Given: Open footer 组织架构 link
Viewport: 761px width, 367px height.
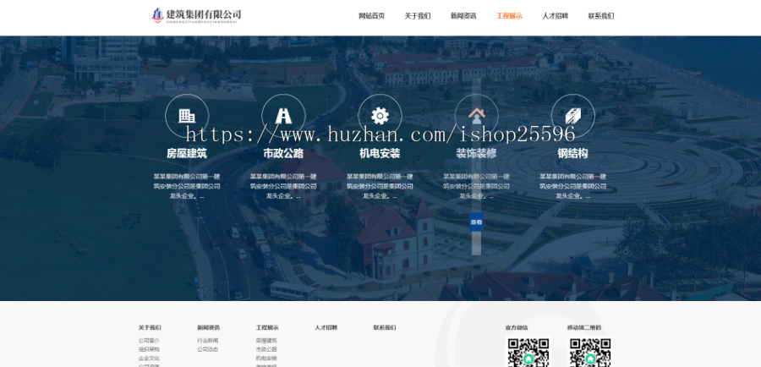Looking at the screenshot, I should pos(149,349).
